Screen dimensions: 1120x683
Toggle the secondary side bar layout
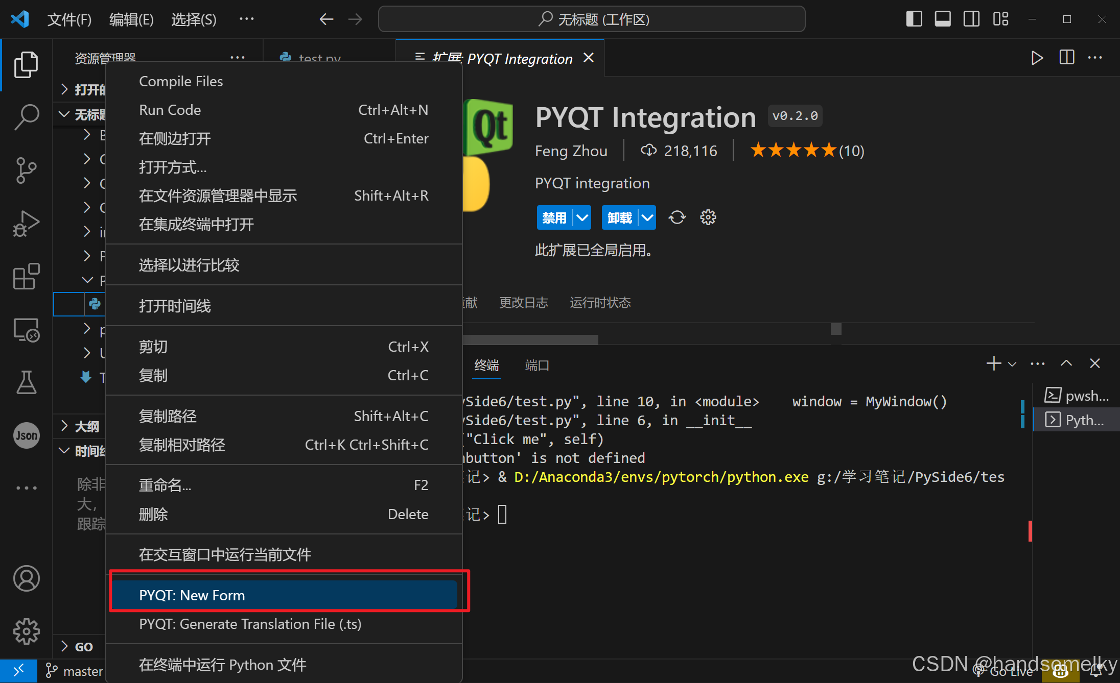pyautogui.click(x=971, y=19)
